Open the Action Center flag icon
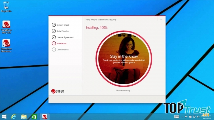This screenshot has width=214, height=120. pyautogui.click(x=186, y=117)
